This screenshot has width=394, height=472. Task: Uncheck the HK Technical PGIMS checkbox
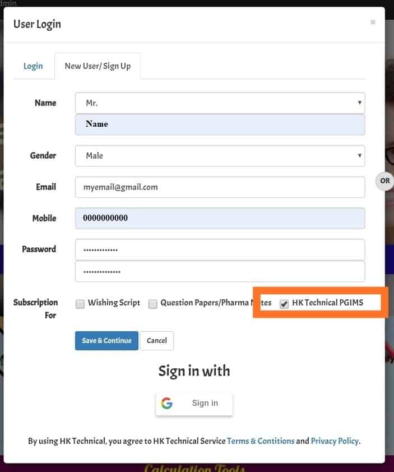point(284,304)
